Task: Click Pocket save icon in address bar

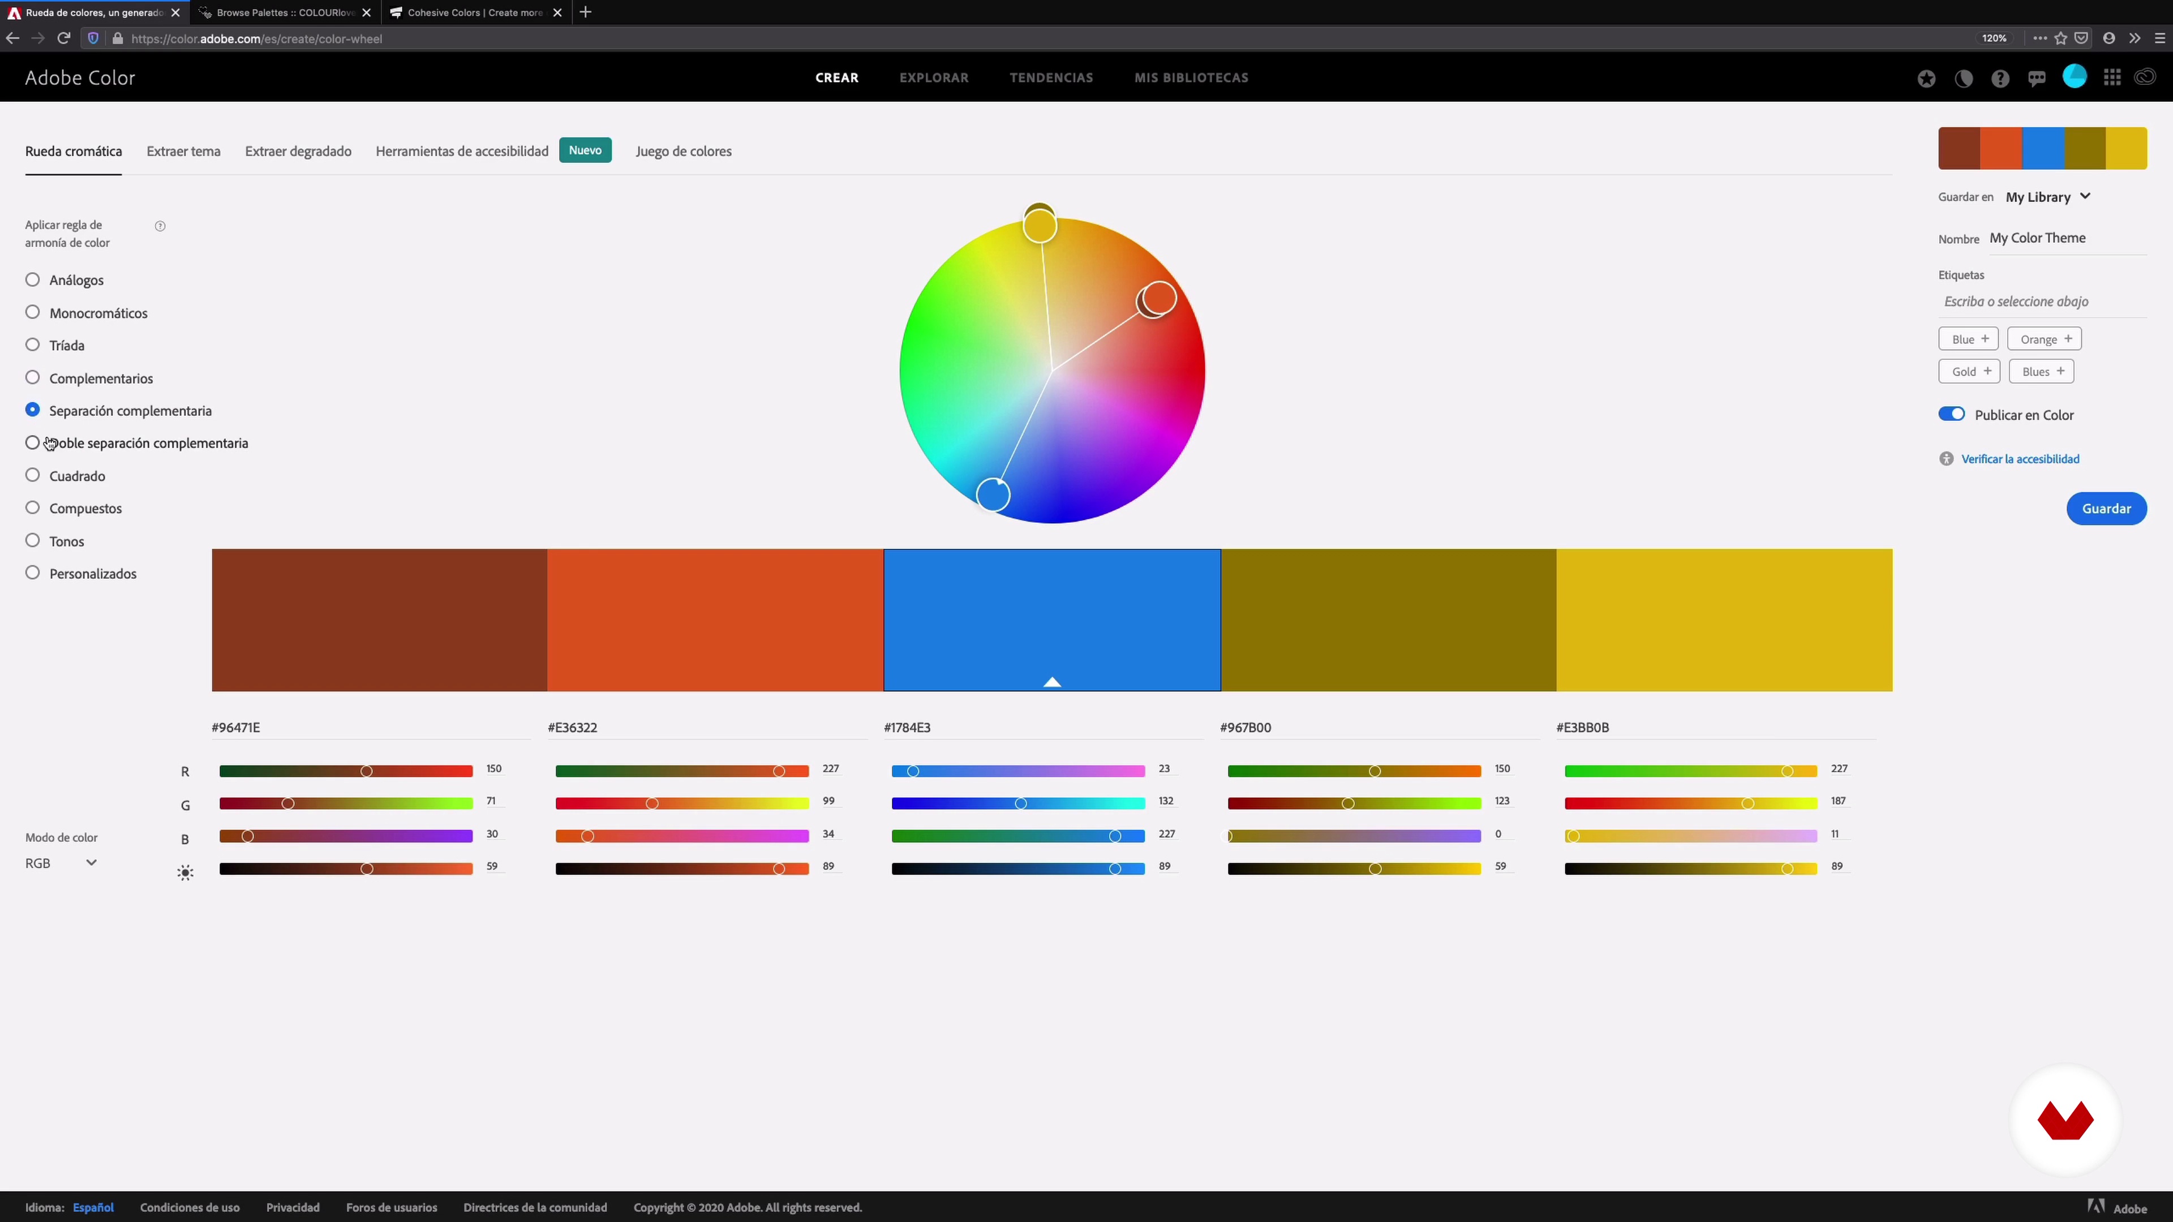Action: tap(2081, 38)
